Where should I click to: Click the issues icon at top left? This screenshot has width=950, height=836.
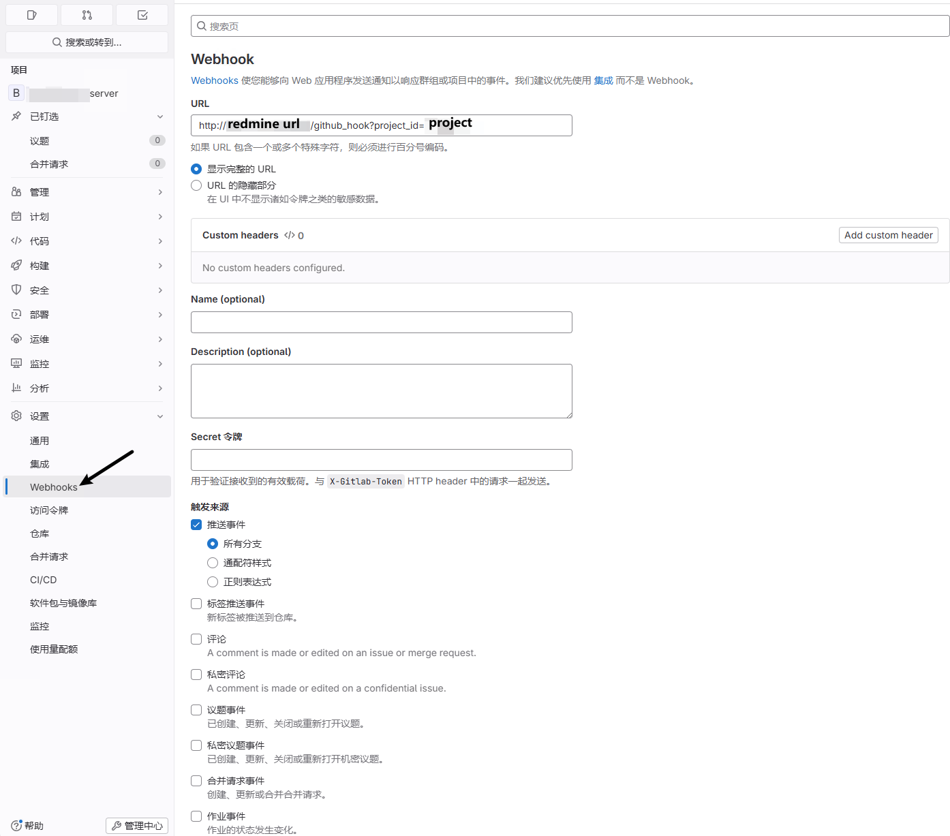point(31,15)
